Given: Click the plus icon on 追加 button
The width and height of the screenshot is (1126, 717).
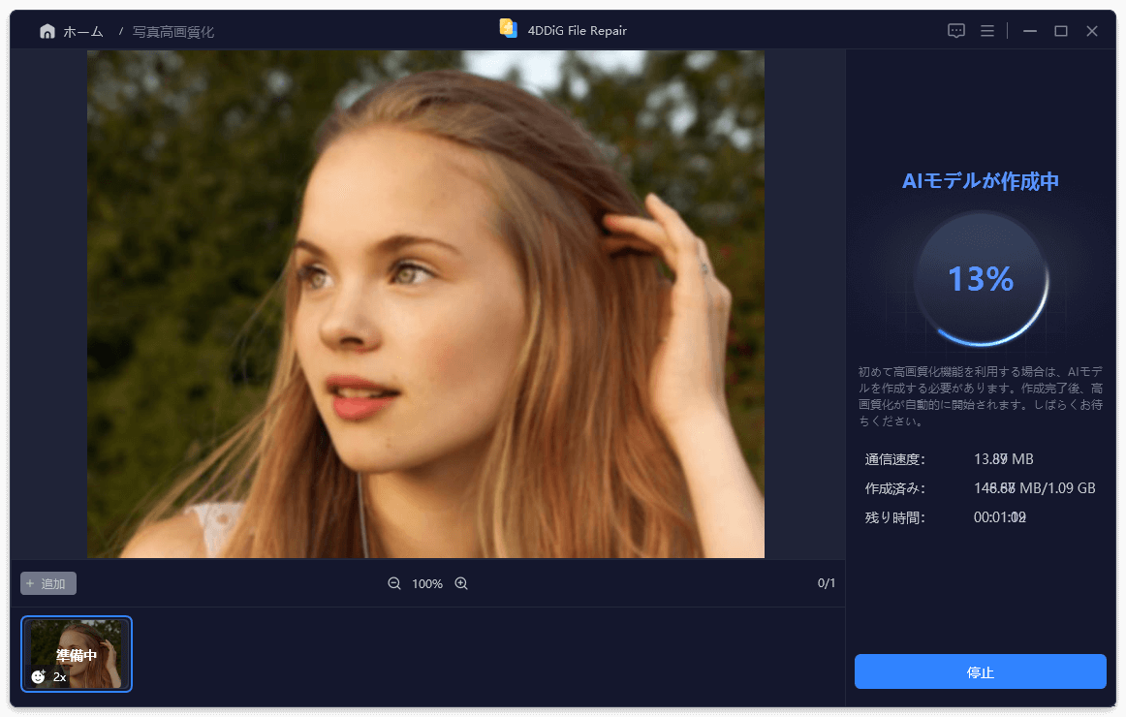Looking at the screenshot, I should pos(30,583).
